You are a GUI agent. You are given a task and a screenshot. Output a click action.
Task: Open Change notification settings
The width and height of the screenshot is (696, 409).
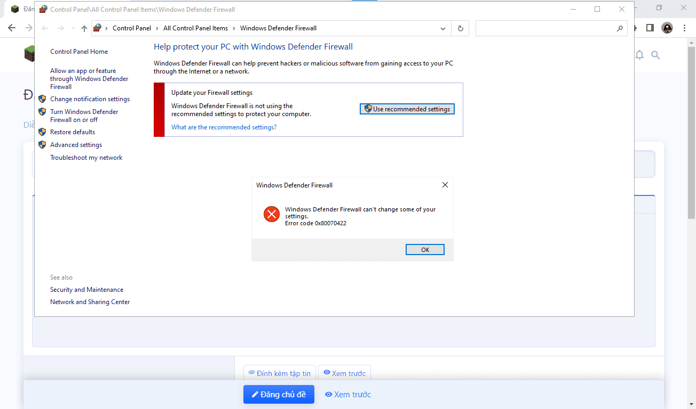pos(90,99)
